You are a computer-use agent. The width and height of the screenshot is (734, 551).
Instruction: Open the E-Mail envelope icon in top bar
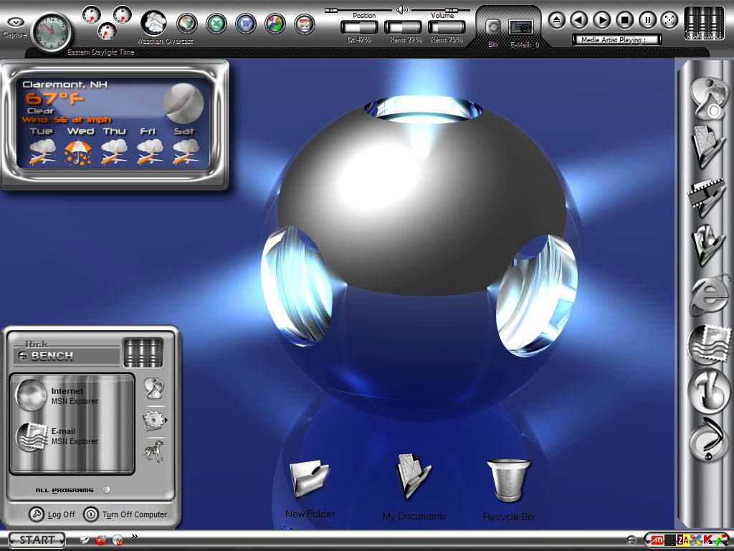521,28
